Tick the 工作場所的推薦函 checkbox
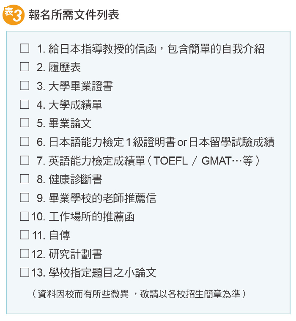Screen dimensions: 296x321 coord(25,216)
